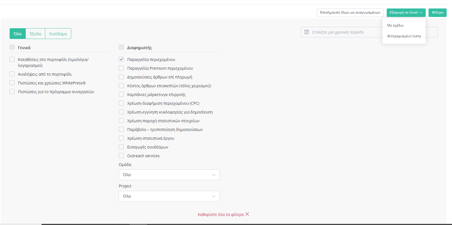452x225 pixels.
Task: Check Παράβολο – τροποποίηση δημοσιεύσεων checkbox
Action: click(121, 129)
